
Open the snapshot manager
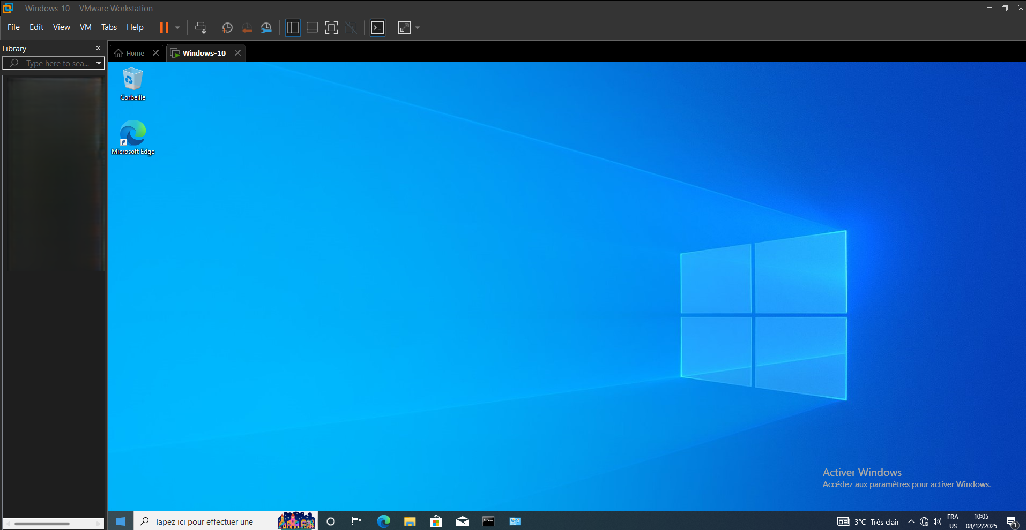point(266,28)
